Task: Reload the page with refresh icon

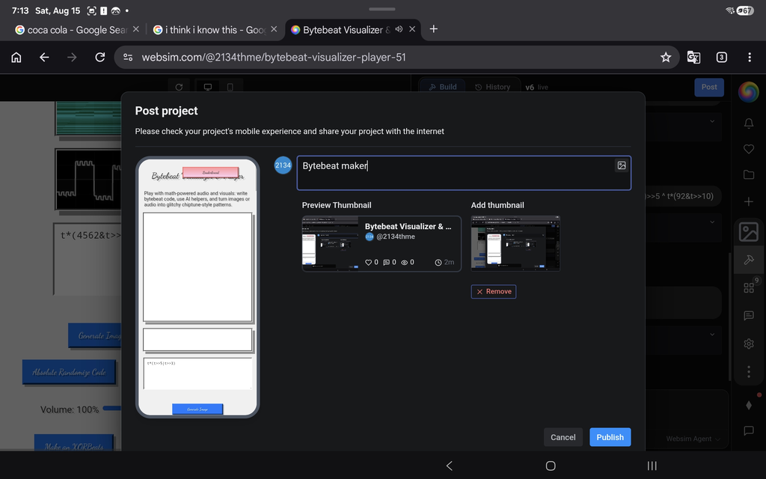Action: pyautogui.click(x=99, y=57)
